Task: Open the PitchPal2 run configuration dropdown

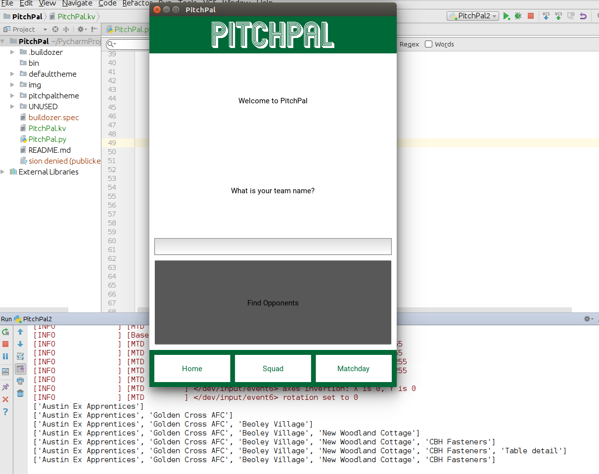Action: point(473,16)
